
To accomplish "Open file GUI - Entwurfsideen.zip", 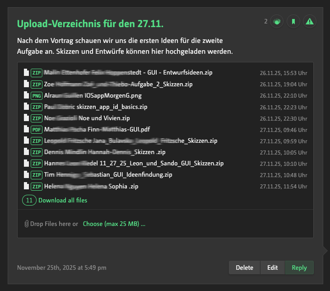I will (x=128, y=72).
